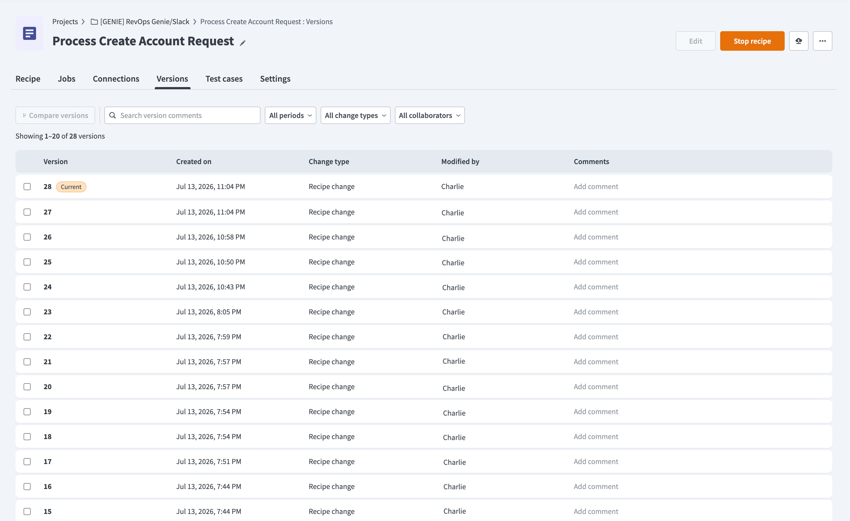Click the Version column header
This screenshot has height=521, width=850.
click(x=56, y=162)
